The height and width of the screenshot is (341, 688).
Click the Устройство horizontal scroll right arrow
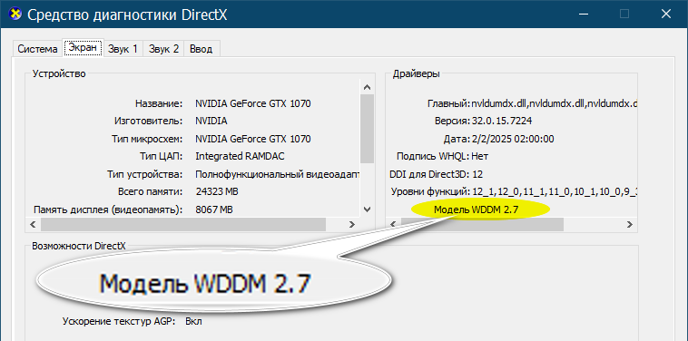[351, 224]
